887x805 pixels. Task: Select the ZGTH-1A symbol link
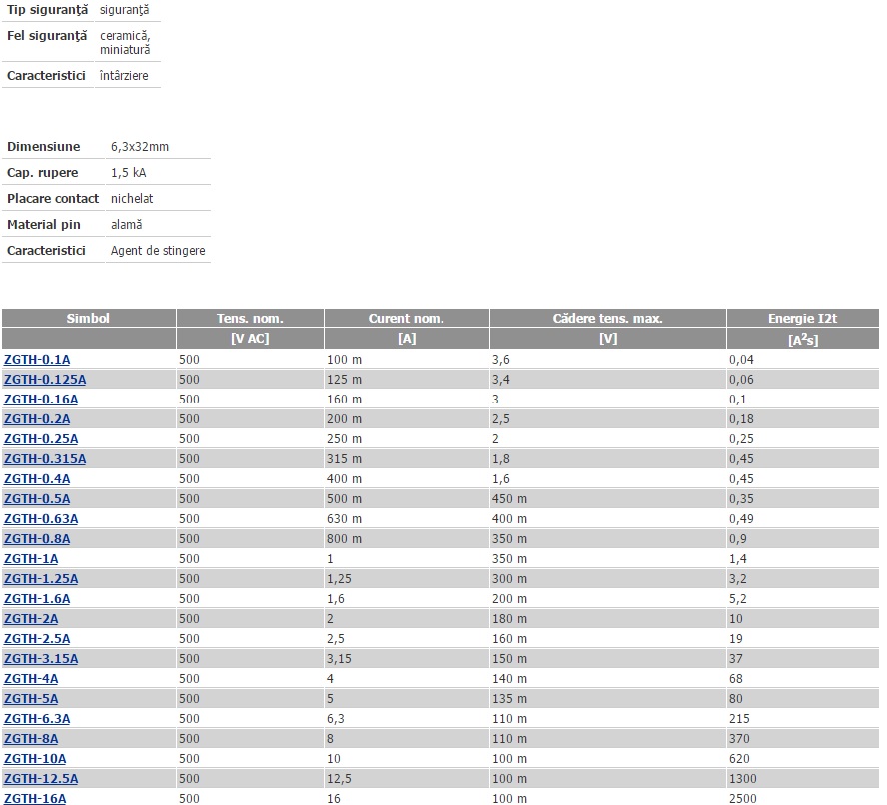(31, 559)
